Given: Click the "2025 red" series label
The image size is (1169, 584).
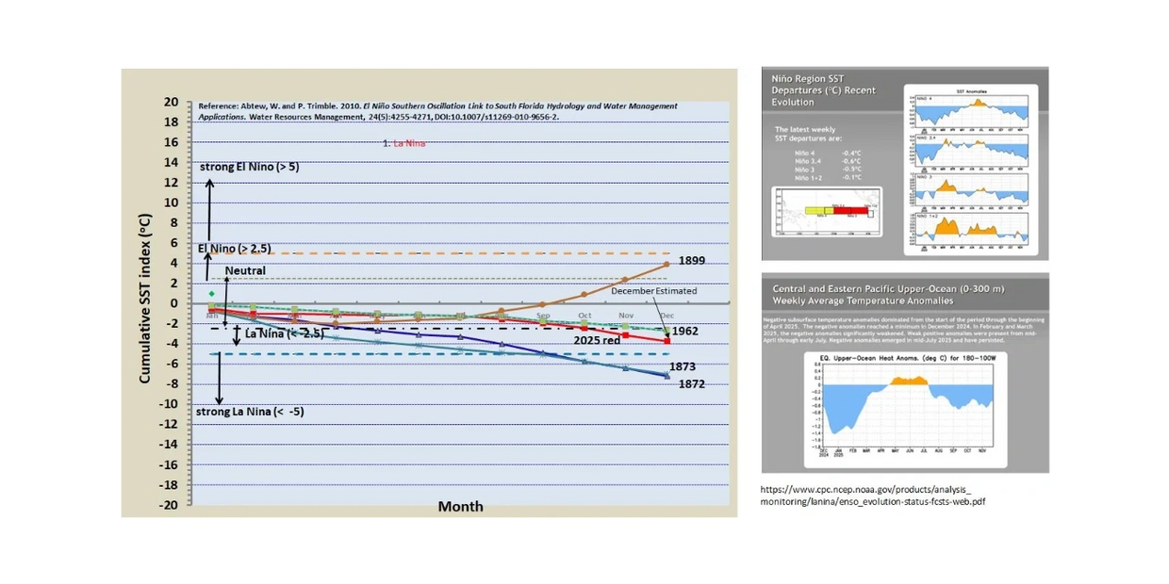Looking at the screenshot, I should pyautogui.click(x=597, y=340).
